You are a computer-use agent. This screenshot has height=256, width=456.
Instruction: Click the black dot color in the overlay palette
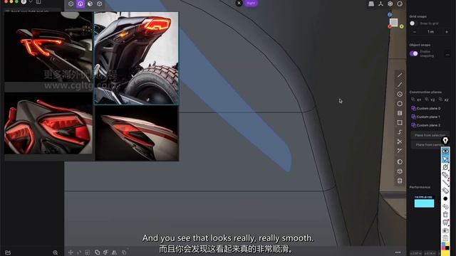pyautogui.click(x=445, y=199)
